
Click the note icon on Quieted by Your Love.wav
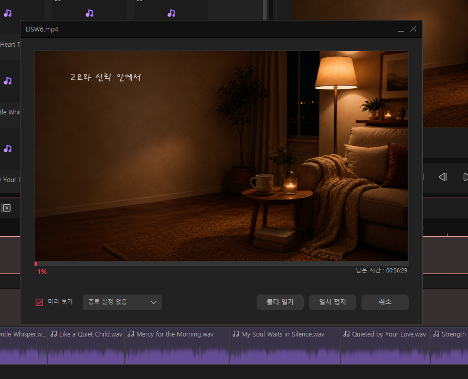(346, 334)
